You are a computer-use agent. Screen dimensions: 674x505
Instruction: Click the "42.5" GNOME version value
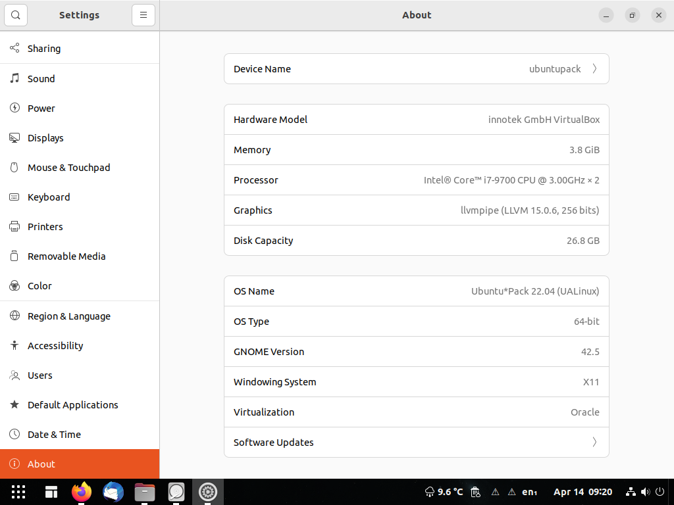(x=590, y=352)
